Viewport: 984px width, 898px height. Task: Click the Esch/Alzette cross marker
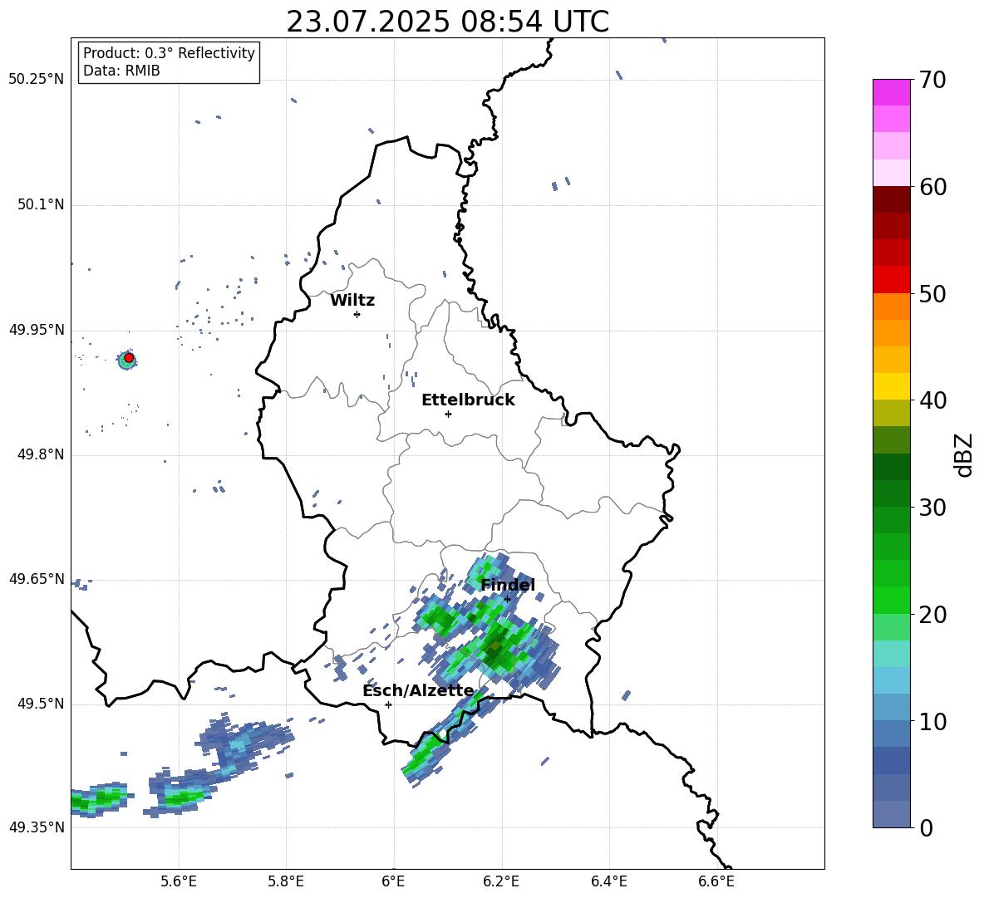click(x=388, y=704)
